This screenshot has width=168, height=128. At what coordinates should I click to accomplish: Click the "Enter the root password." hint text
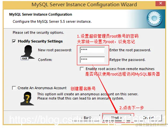coord(130,50)
